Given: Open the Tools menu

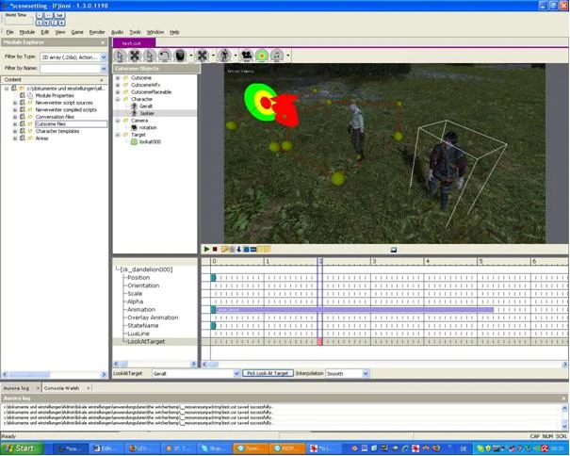Looking at the screenshot, I should click(x=135, y=32).
